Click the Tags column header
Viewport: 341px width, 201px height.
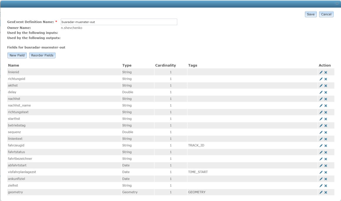(193, 65)
